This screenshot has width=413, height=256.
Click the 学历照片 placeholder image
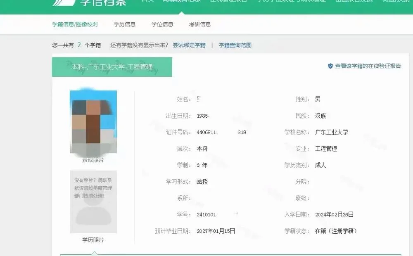click(x=93, y=202)
